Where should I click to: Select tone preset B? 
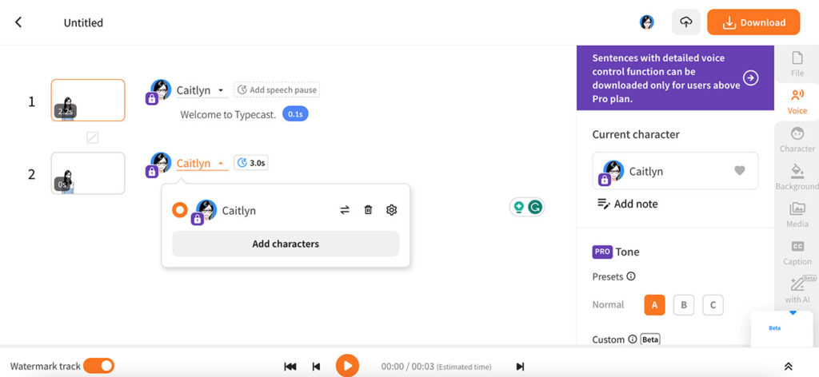point(684,305)
